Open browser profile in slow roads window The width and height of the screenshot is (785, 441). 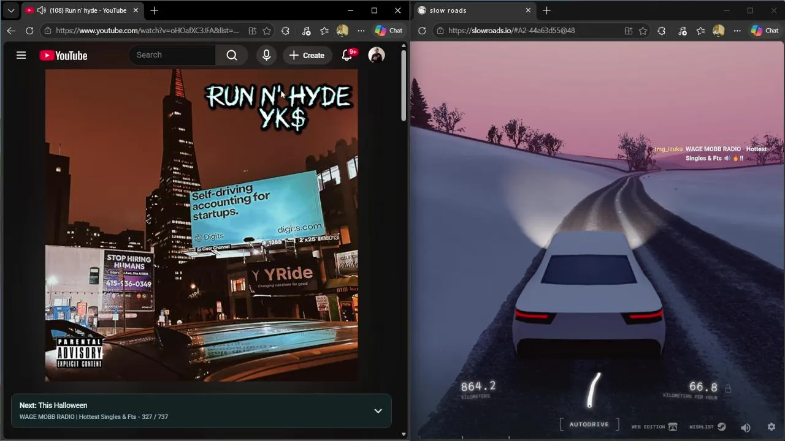coord(718,31)
